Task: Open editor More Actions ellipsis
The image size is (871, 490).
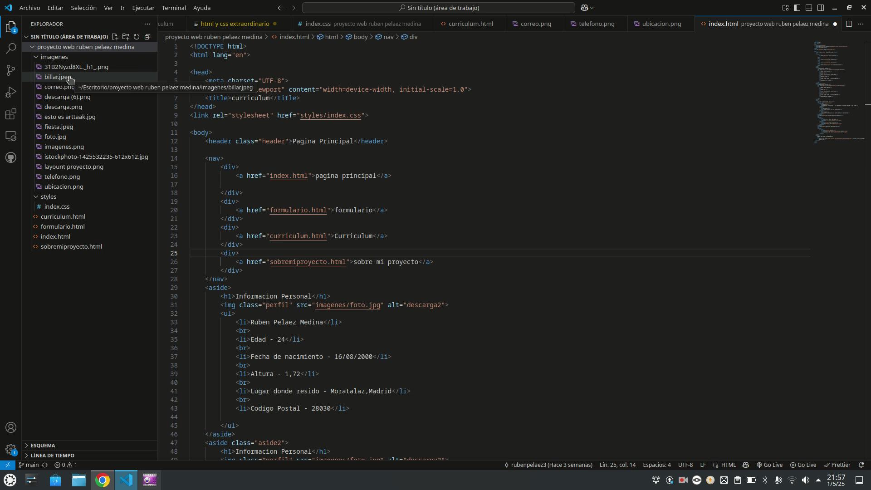Action: (x=861, y=24)
